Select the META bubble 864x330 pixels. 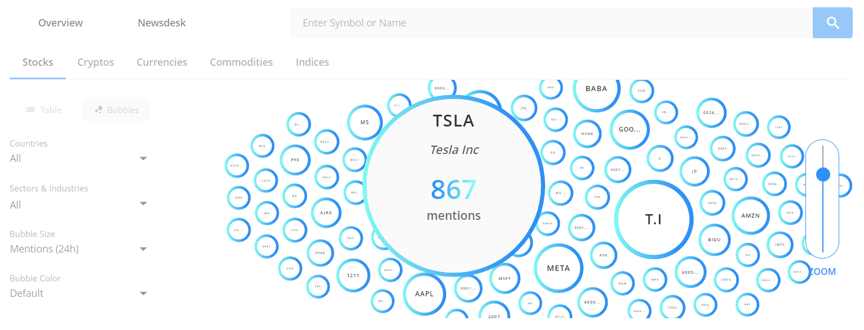[x=559, y=268]
